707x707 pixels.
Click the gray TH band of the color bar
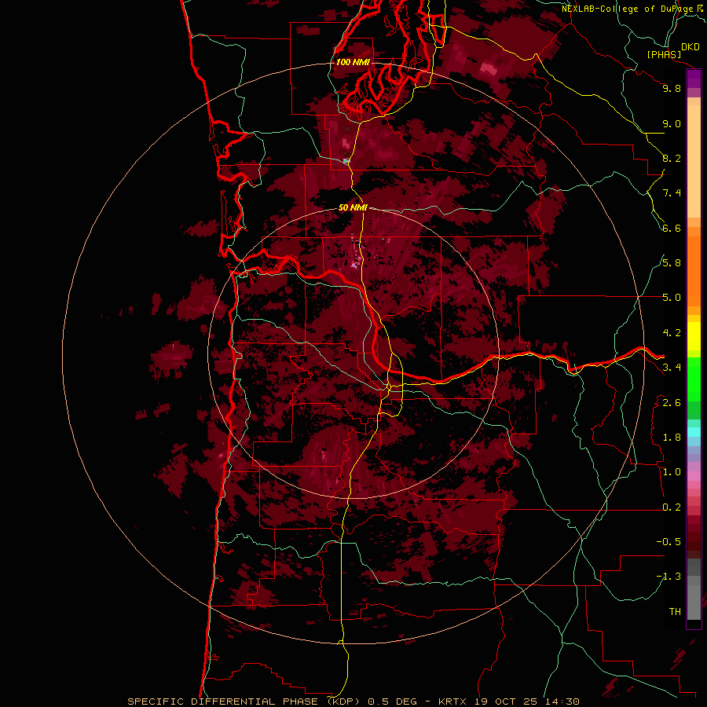tap(694, 602)
